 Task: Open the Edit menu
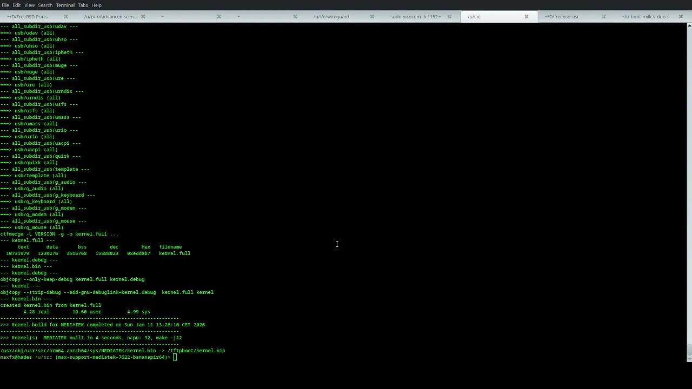point(17,5)
